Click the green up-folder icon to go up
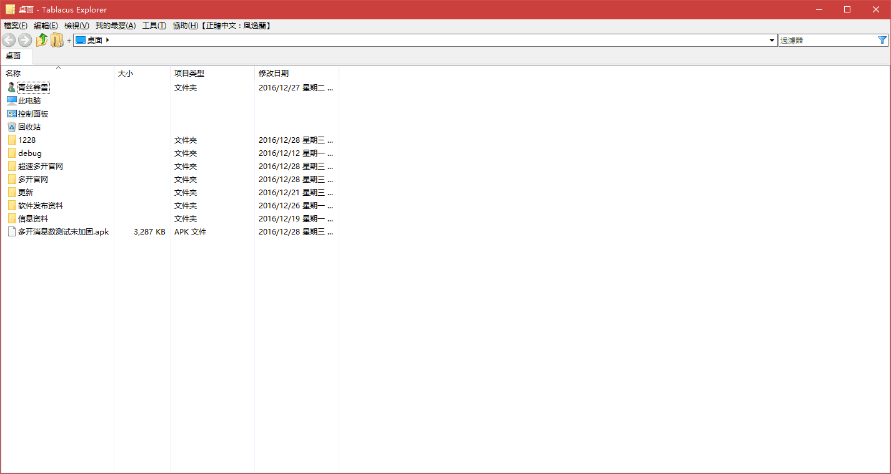 tap(42, 39)
